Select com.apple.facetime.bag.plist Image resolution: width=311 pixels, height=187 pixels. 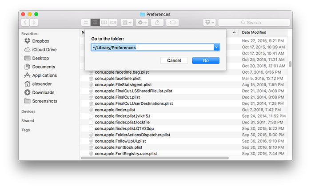click(x=122, y=72)
